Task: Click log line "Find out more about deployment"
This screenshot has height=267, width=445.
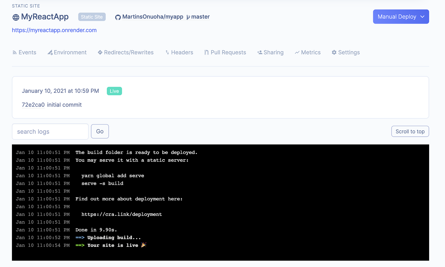Action: (129, 199)
